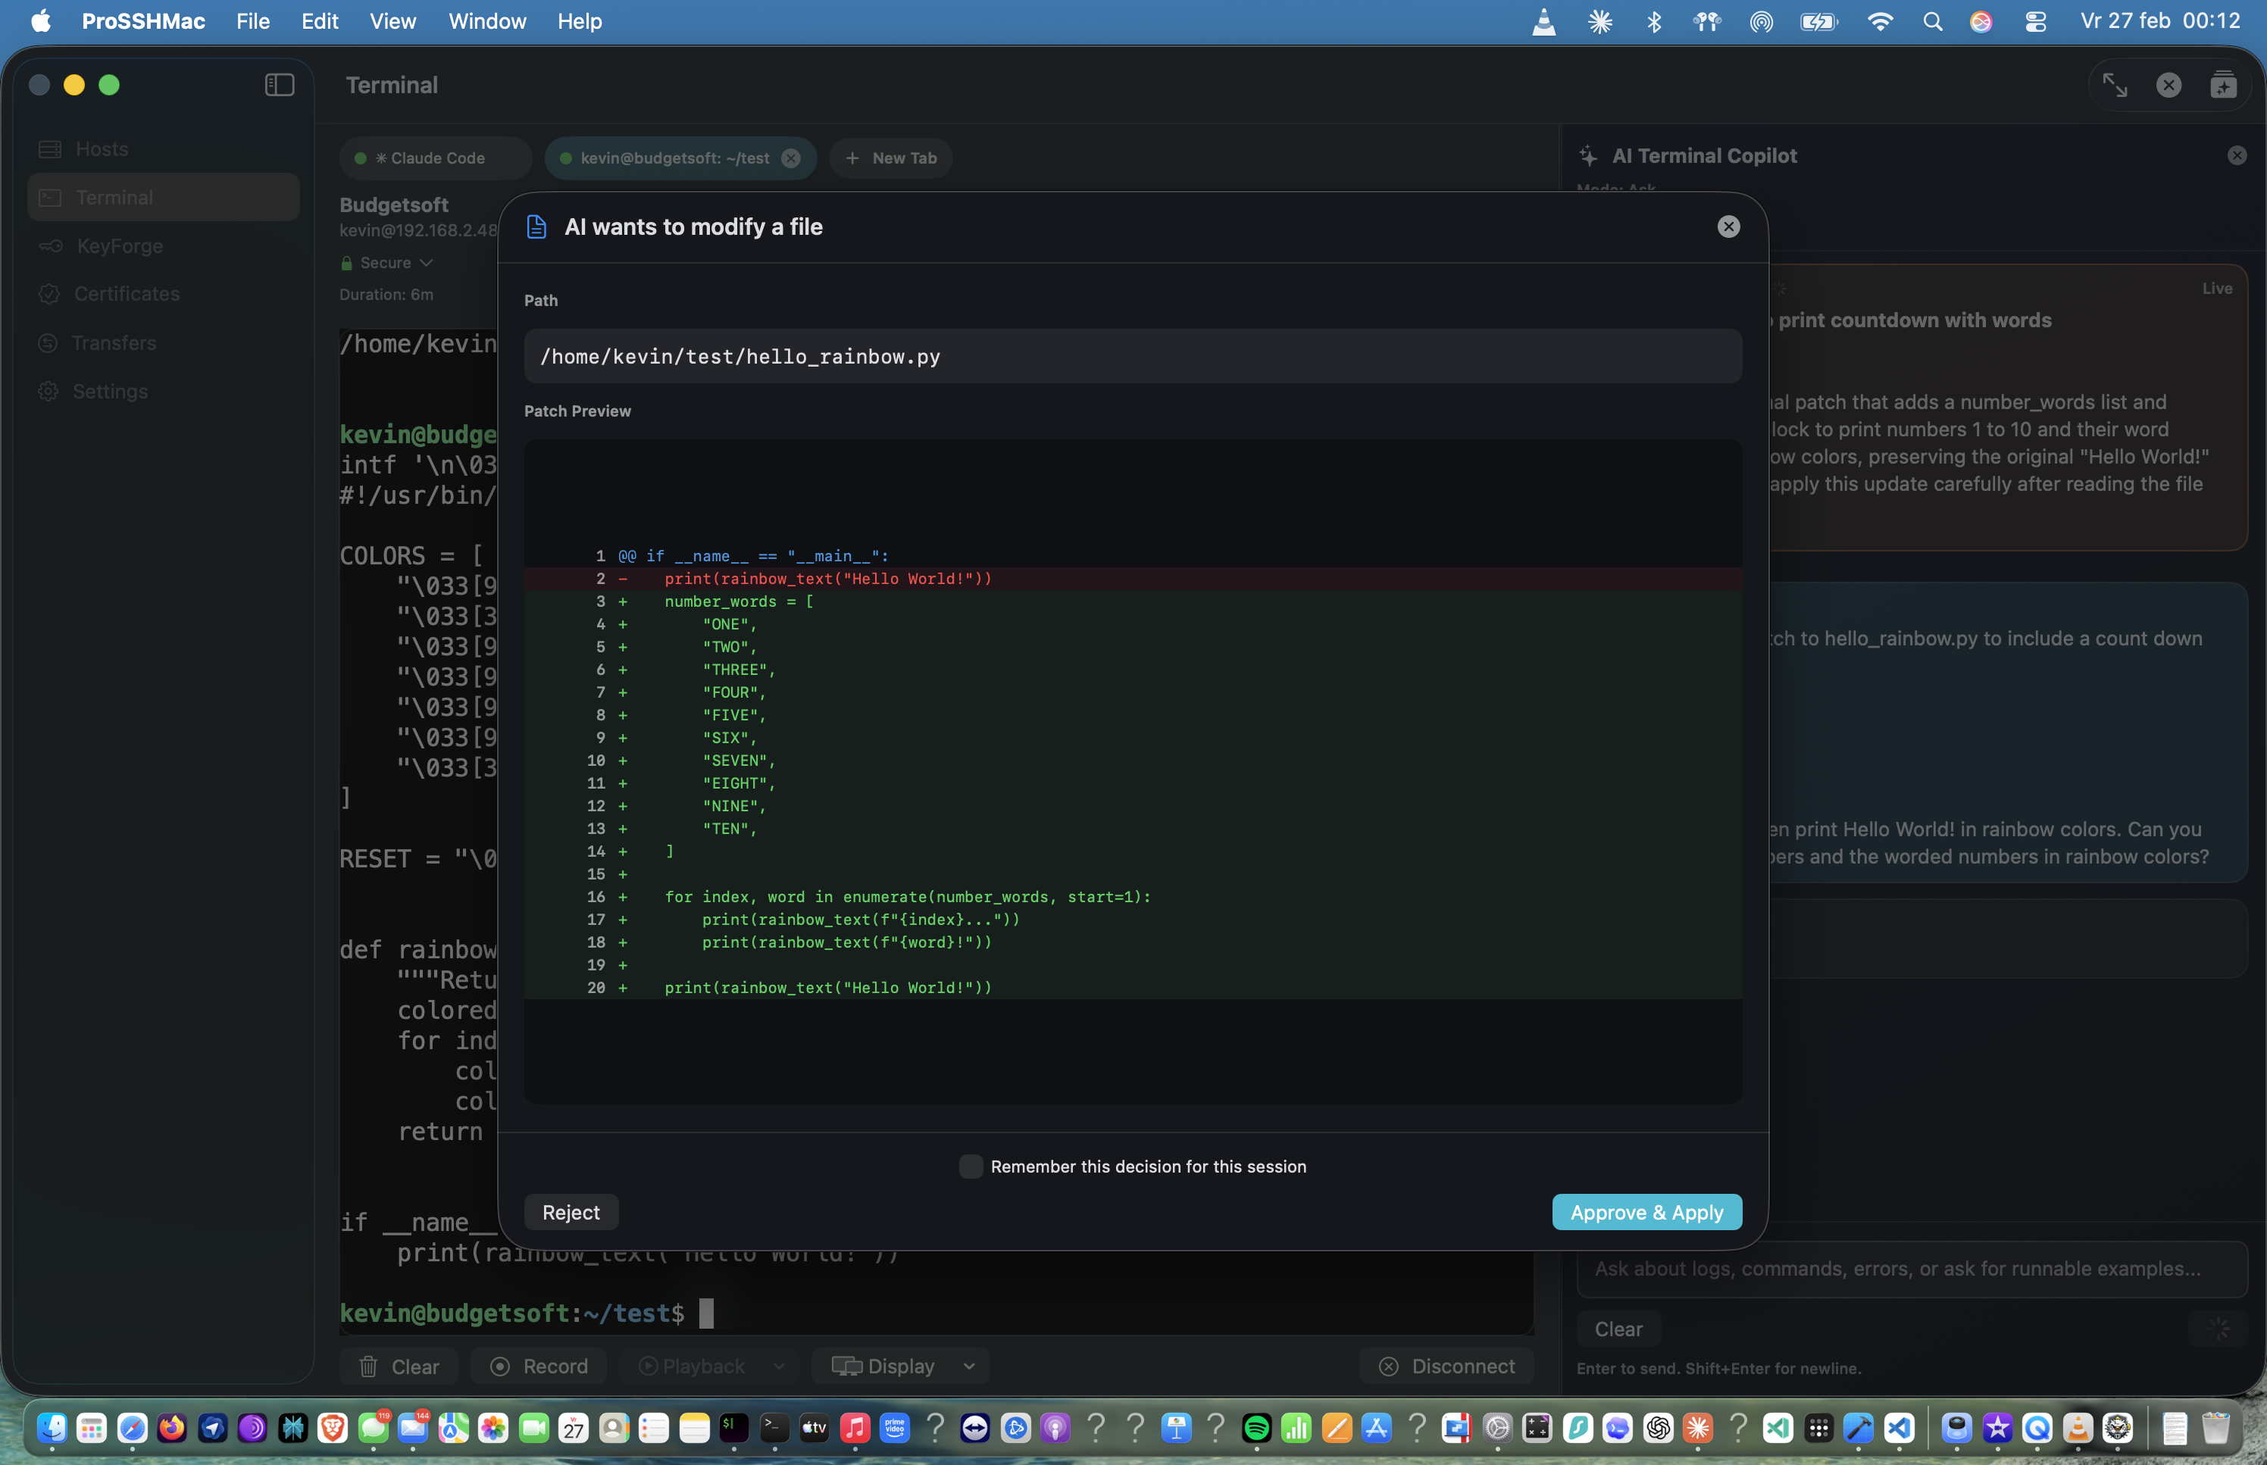Collapse the sidebar using the panel icon
2267x1465 pixels.
click(x=279, y=85)
